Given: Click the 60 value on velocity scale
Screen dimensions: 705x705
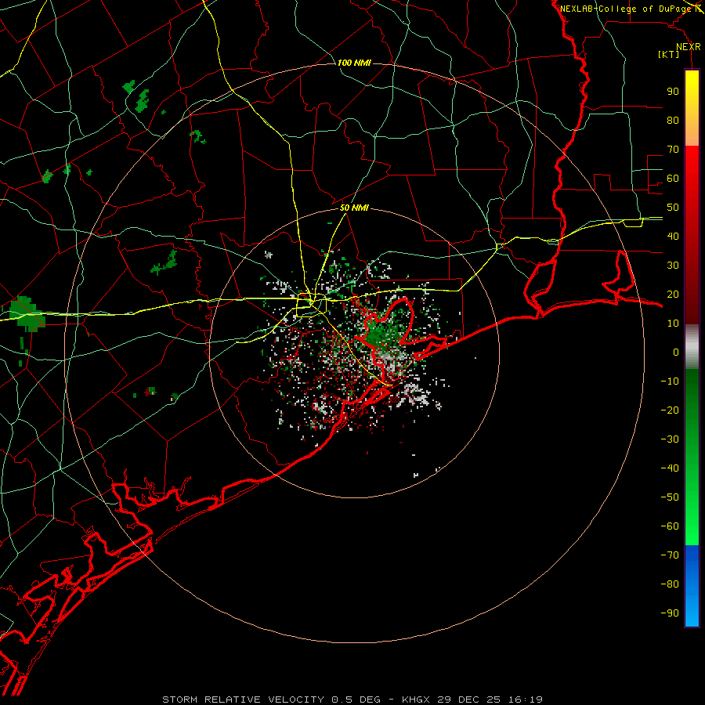Looking at the screenshot, I should click(x=673, y=178).
